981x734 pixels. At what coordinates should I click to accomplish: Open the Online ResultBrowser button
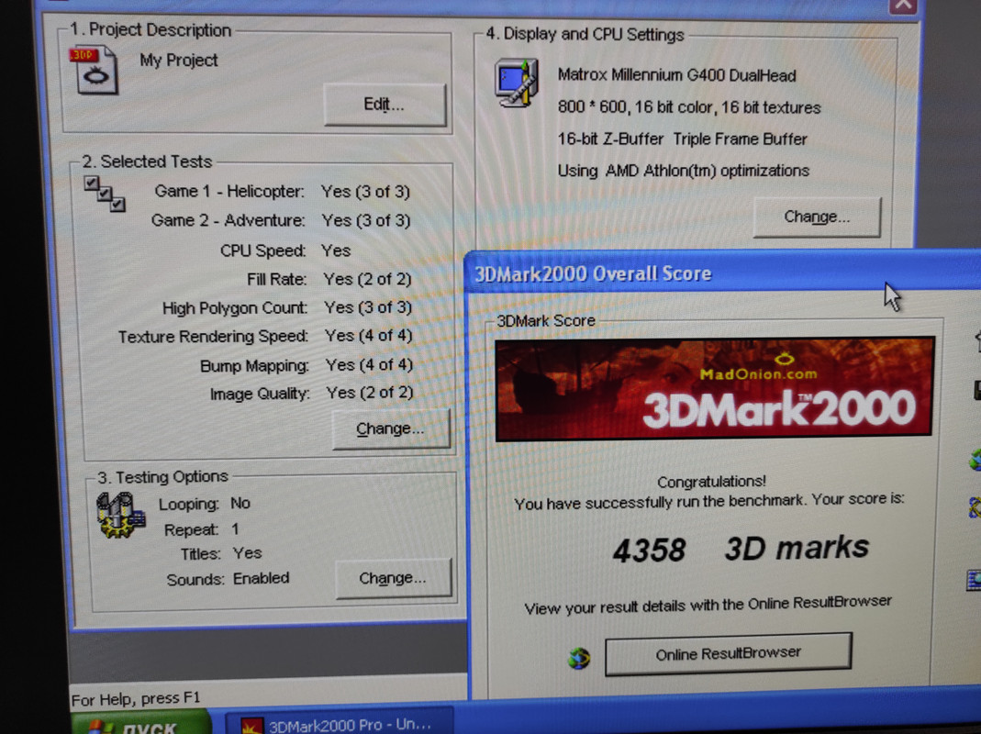729,654
